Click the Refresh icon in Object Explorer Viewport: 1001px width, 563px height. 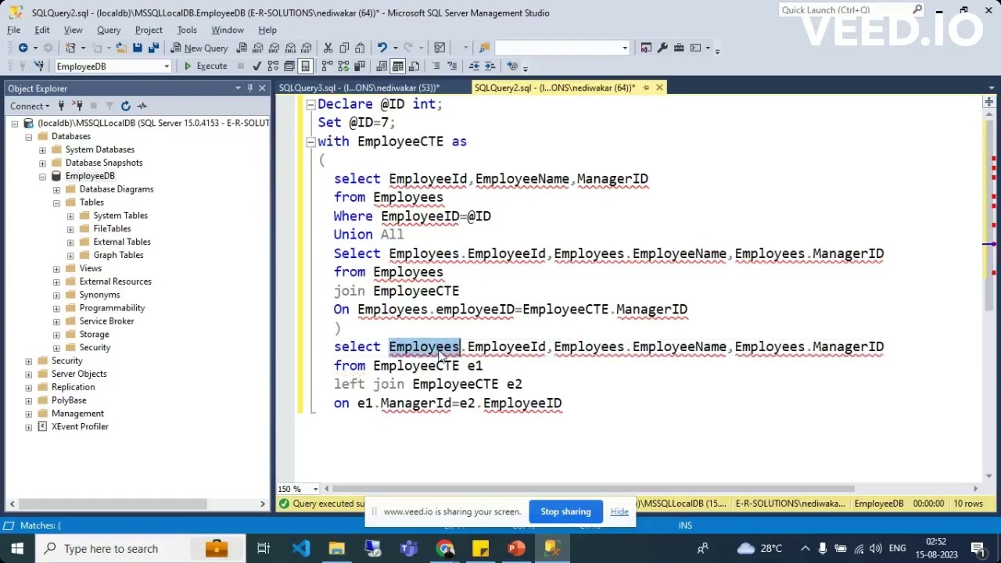[125, 106]
